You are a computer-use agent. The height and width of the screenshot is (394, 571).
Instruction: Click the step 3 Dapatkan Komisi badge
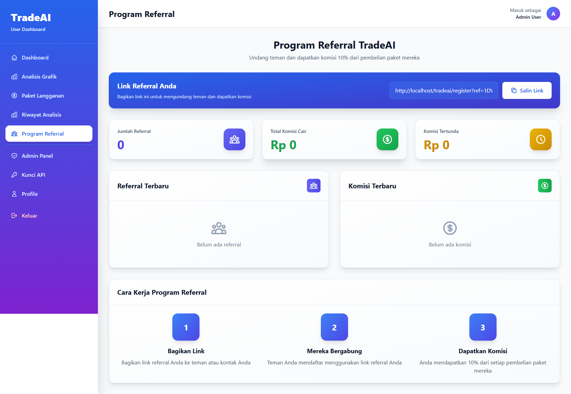(x=483, y=327)
